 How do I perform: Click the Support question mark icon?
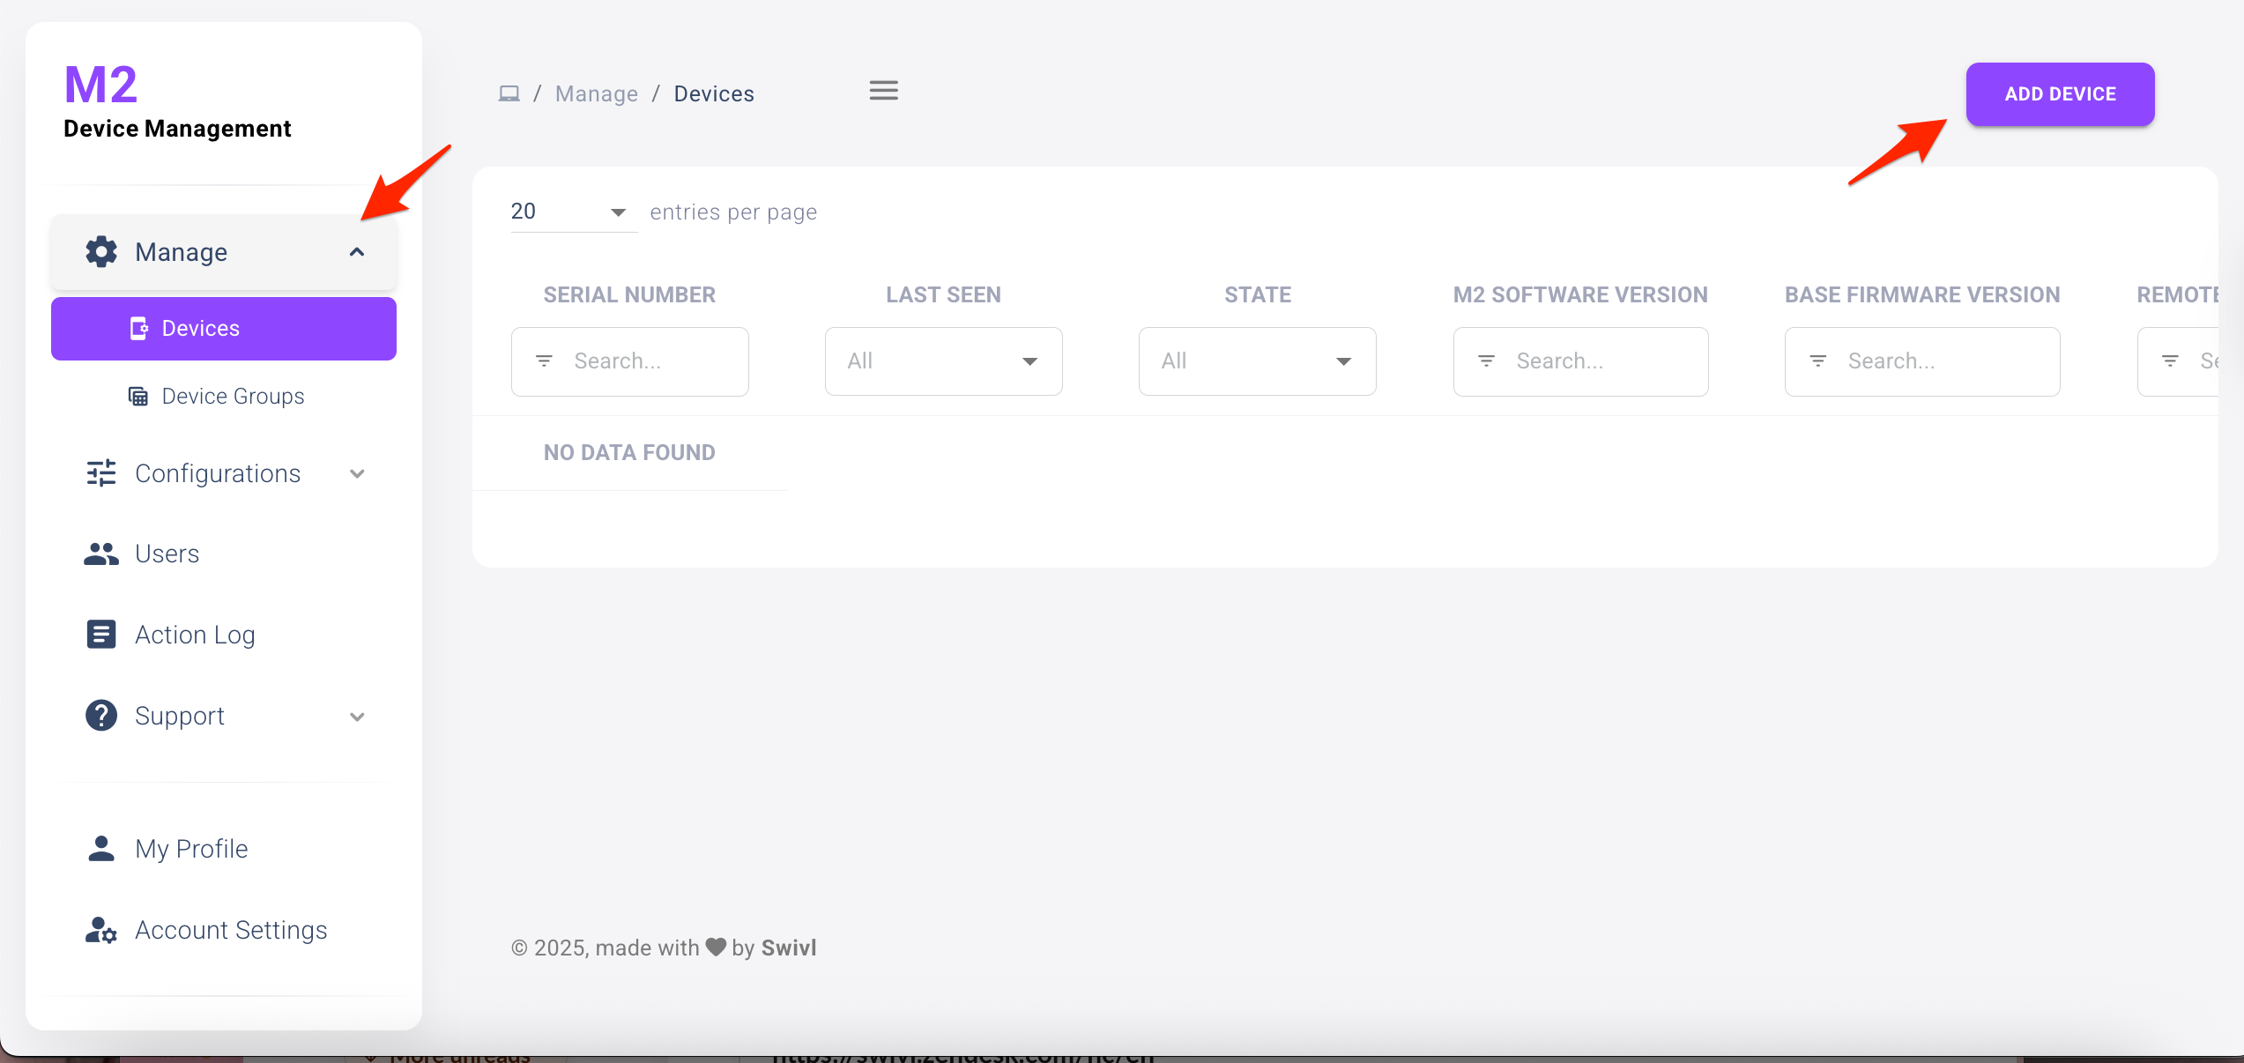pyautogui.click(x=101, y=716)
